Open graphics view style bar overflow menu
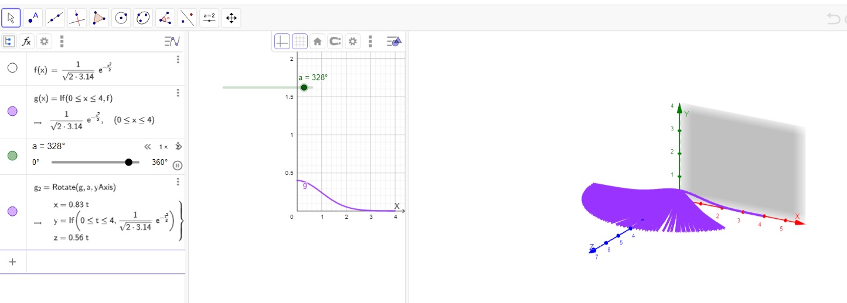Viewport: 847px width, 303px height. tap(370, 42)
